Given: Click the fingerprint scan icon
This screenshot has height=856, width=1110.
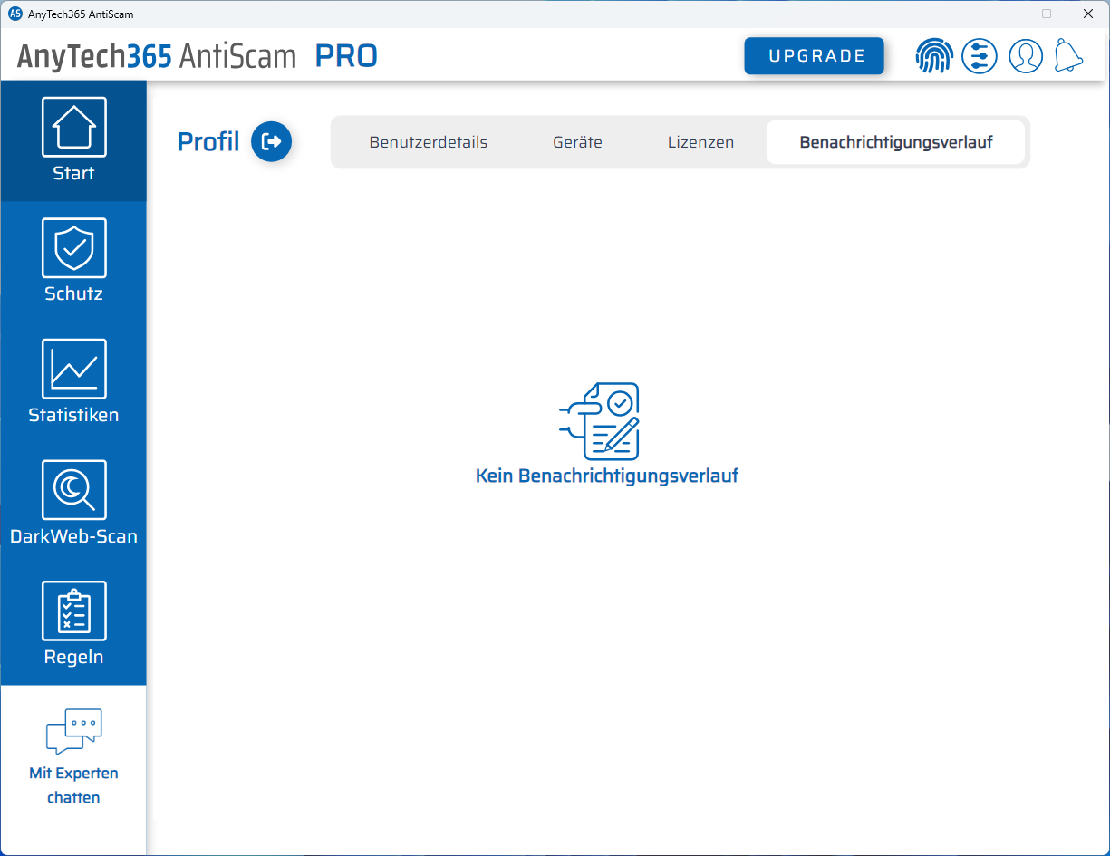Looking at the screenshot, I should [x=934, y=55].
